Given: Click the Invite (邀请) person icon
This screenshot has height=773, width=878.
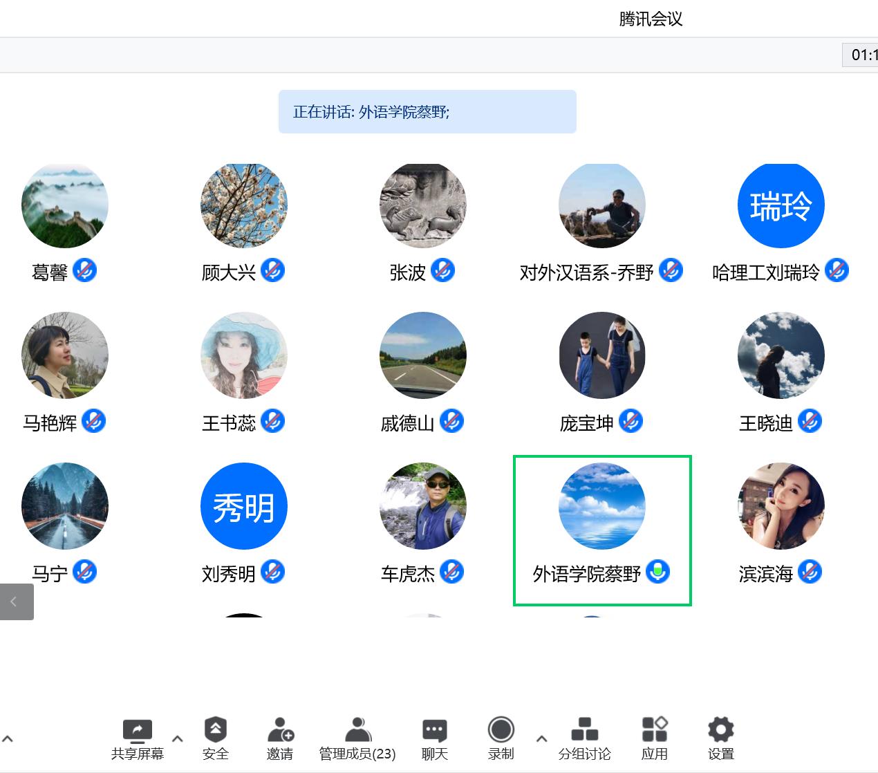Looking at the screenshot, I should pyautogui.click(x=280, y=731).
